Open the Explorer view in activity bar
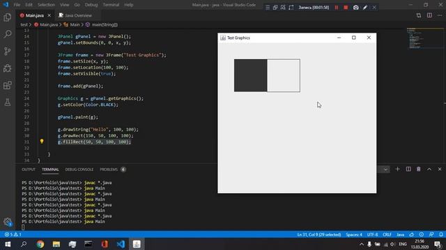Viewport: 446px width, 250px height. point(8,17)
